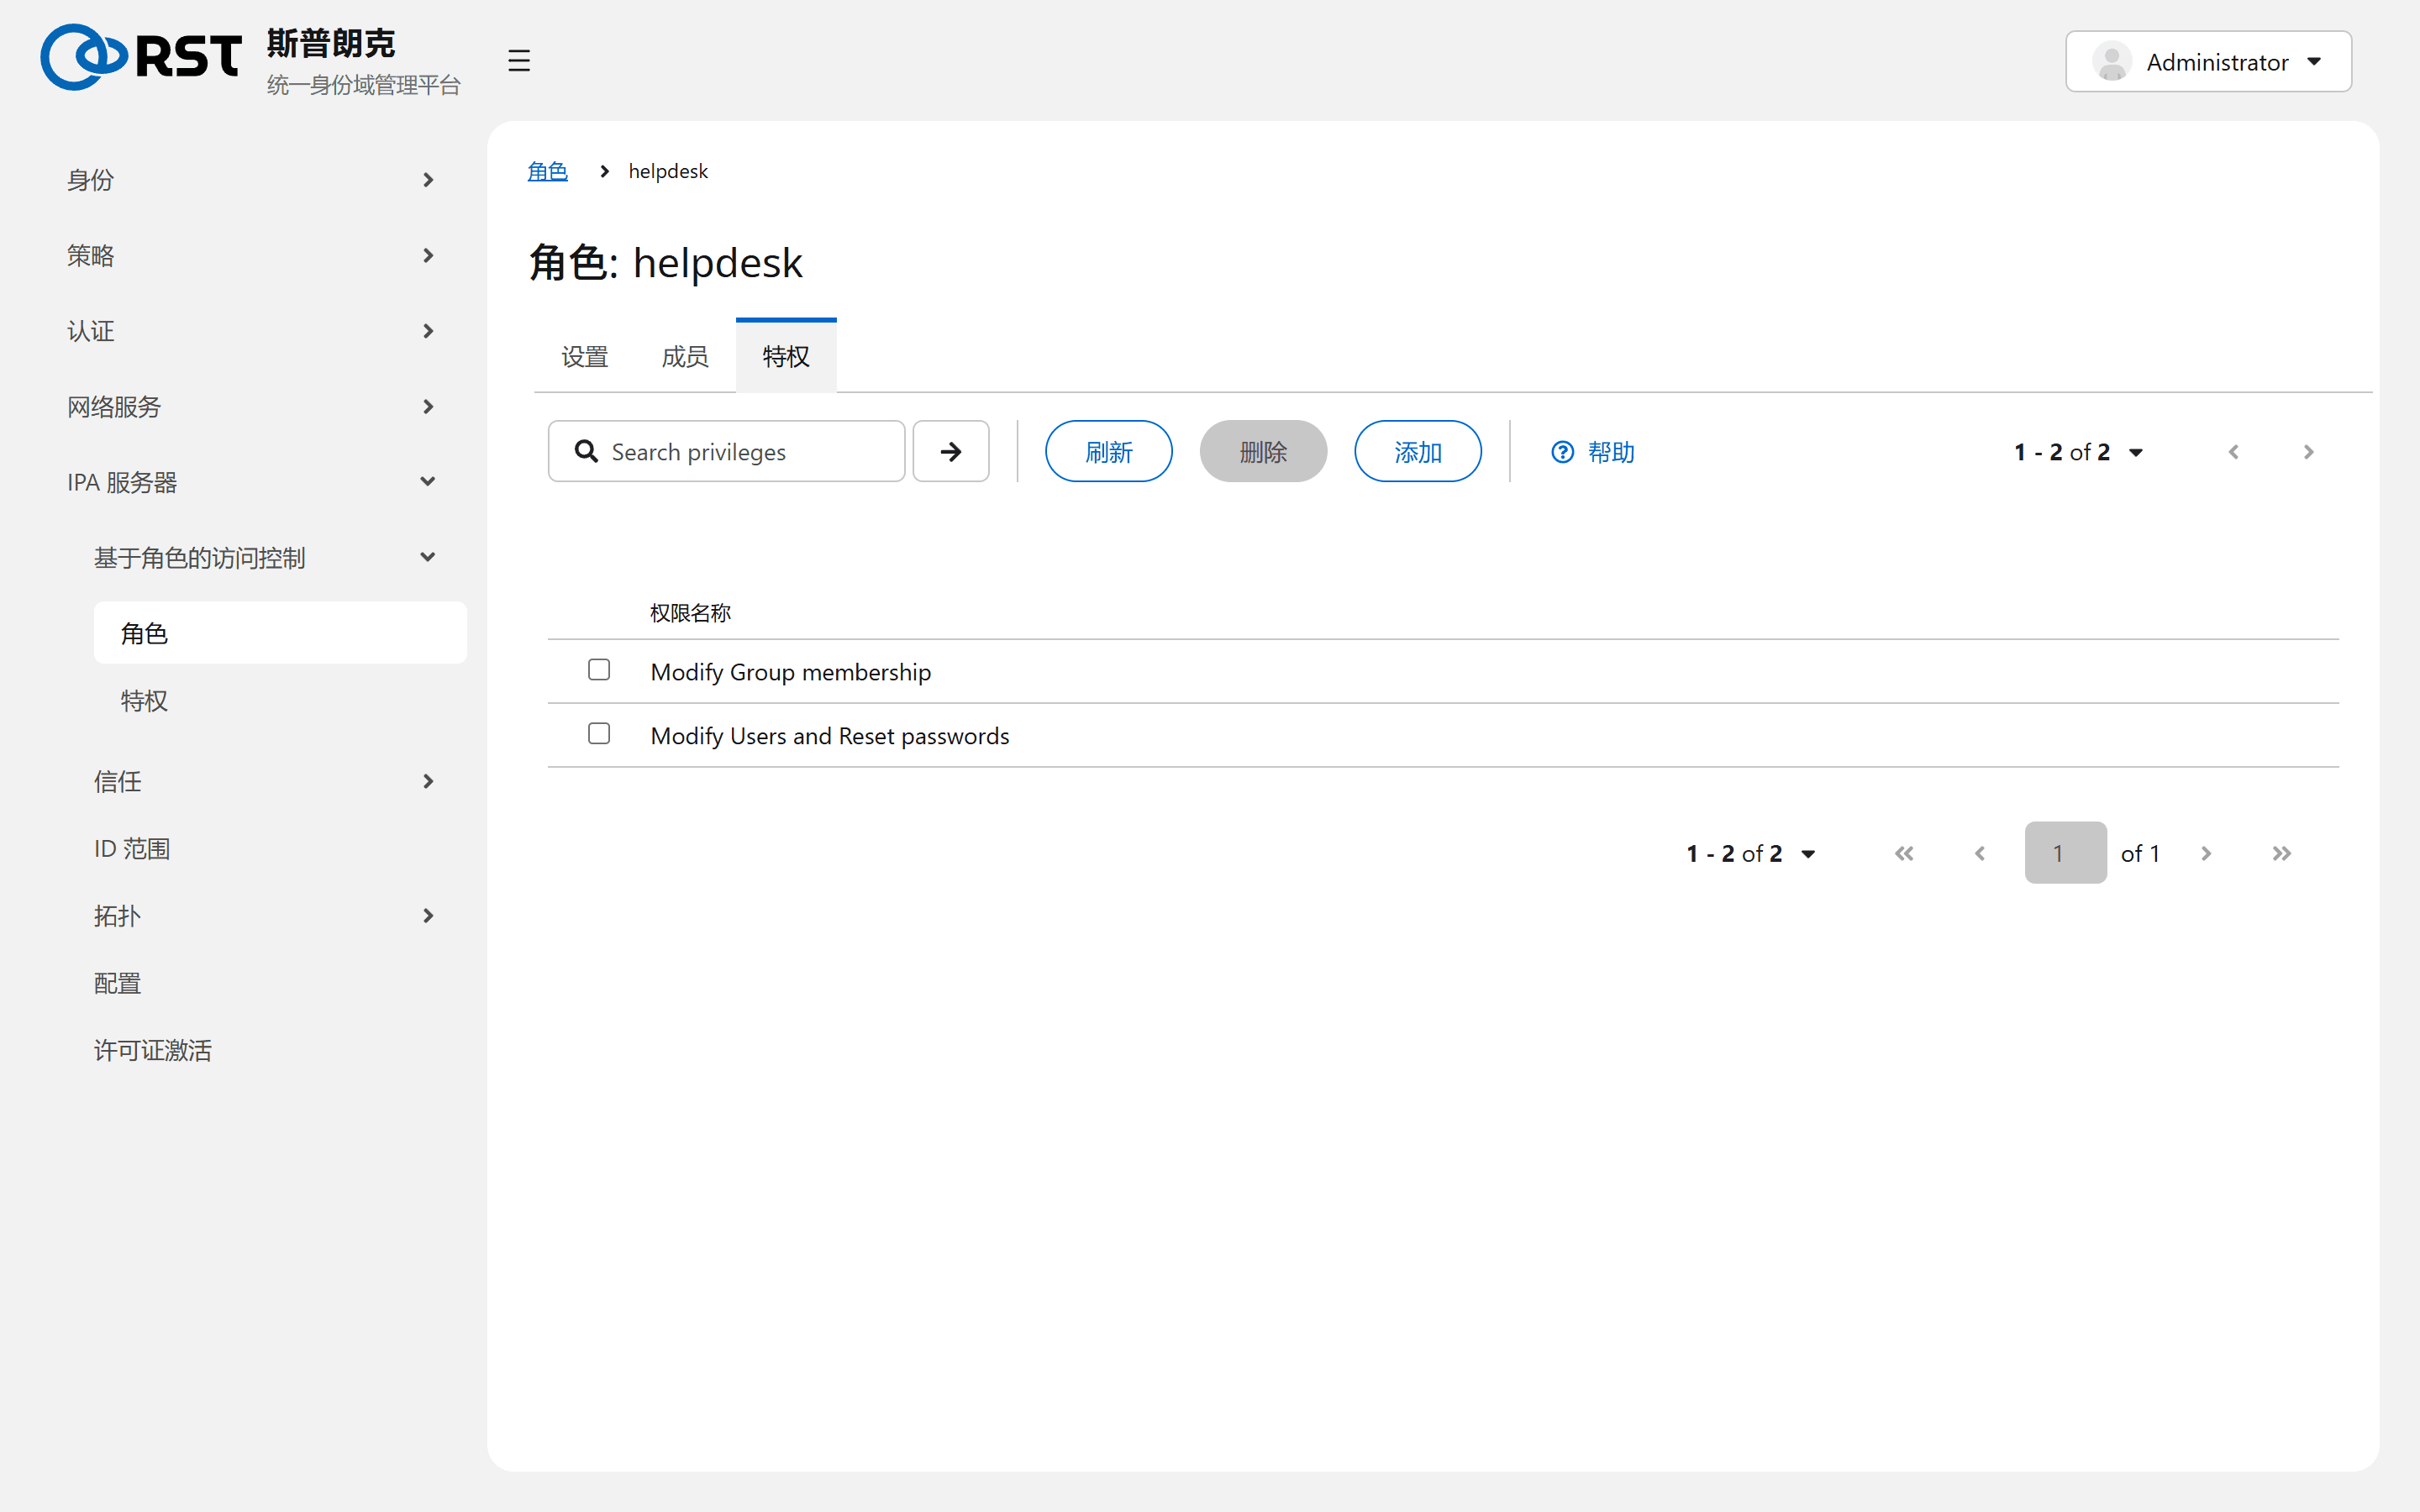Collapse the 基于角色的访问控制 section
Image resolution: width=2420 pixels, height=1512 pixels.
(x=266, y=558)
